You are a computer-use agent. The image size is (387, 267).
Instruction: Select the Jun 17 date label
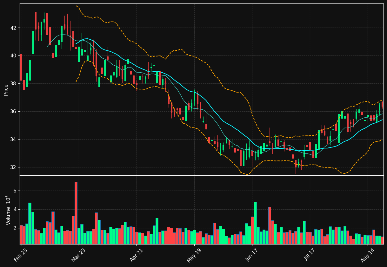251,255
